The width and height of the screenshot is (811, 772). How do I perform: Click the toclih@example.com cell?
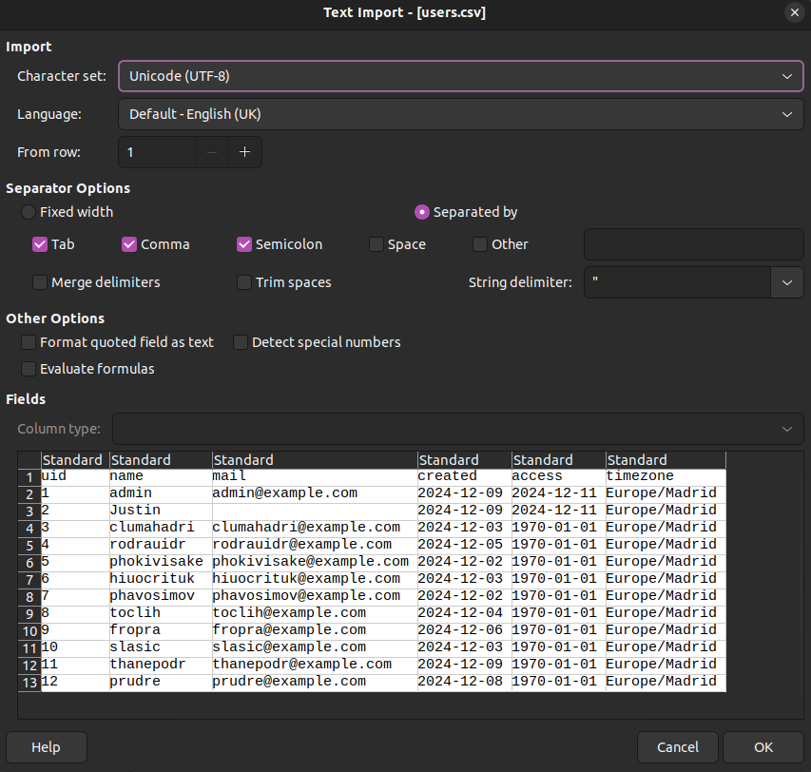click(315, 613)
